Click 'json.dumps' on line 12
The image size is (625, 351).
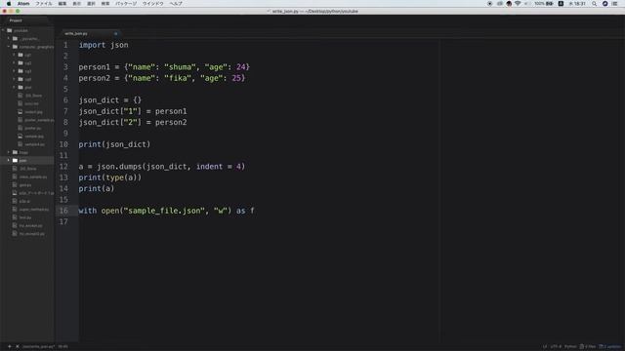(119, 167)
